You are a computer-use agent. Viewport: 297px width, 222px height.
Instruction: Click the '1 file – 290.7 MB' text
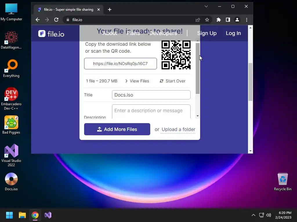(102, 81)
